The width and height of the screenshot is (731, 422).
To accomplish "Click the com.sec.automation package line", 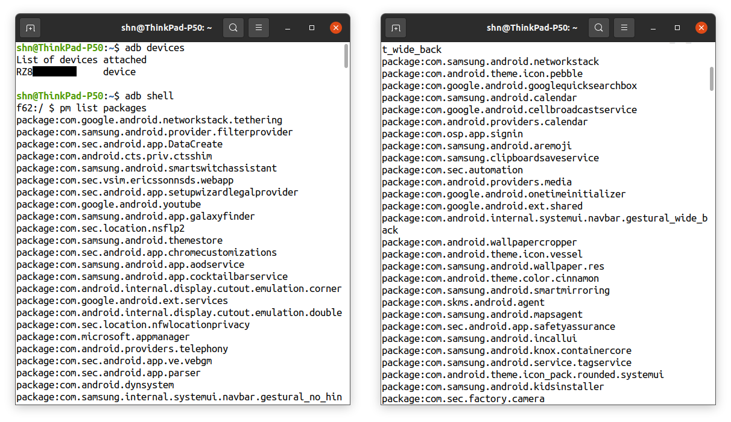I will (x=452, y=170).
